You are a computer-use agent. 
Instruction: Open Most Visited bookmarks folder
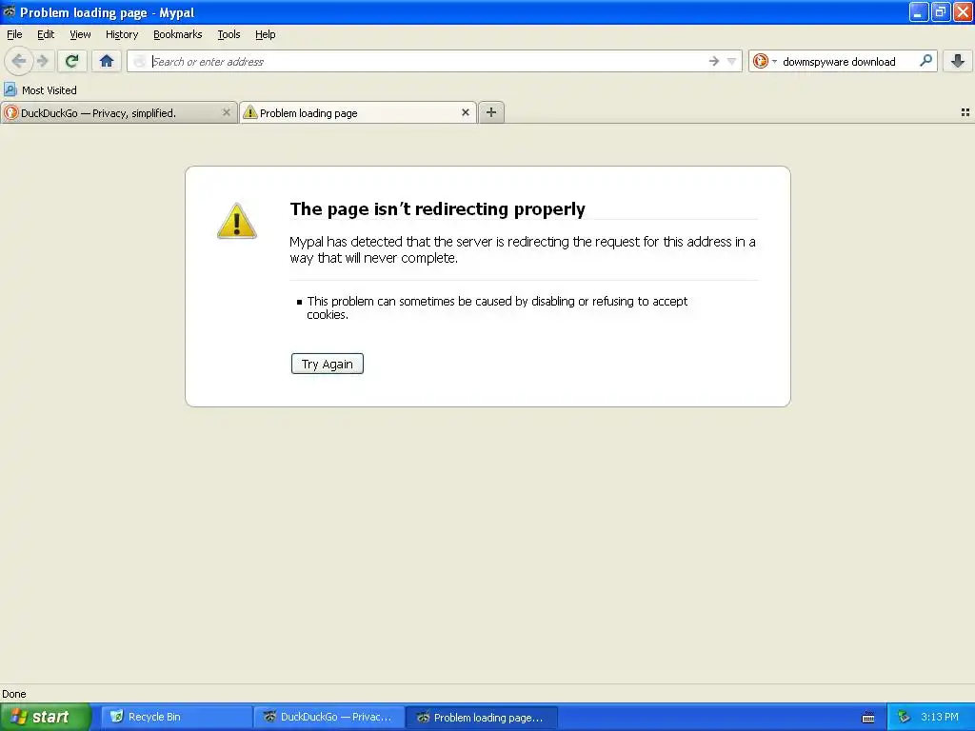pos(40,90)
